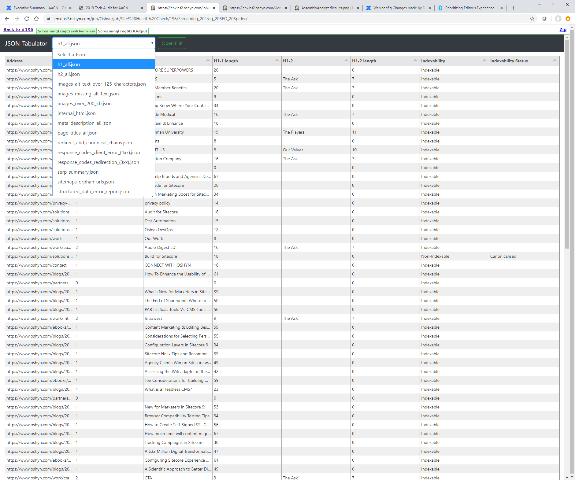Close the Web.config Changes tab
The width and height of the screenshot is (575, 480).
coord(430,8)
